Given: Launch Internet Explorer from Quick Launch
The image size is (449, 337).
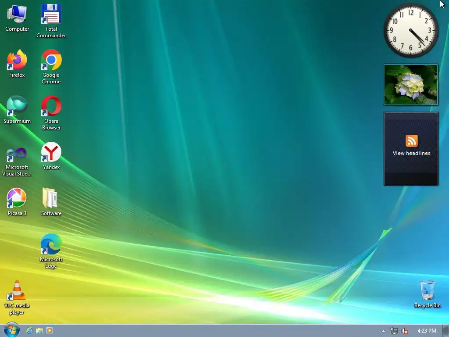Looking at the screenshot, I should pos(29,331).
